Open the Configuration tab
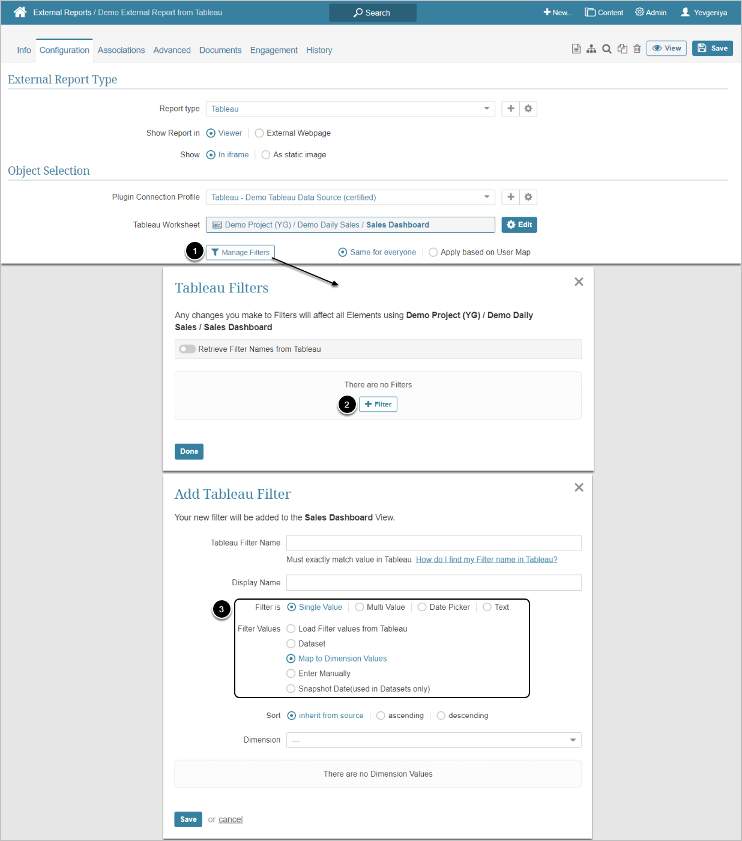The height and width of the screenshot is (841, 742). (64, 50)
